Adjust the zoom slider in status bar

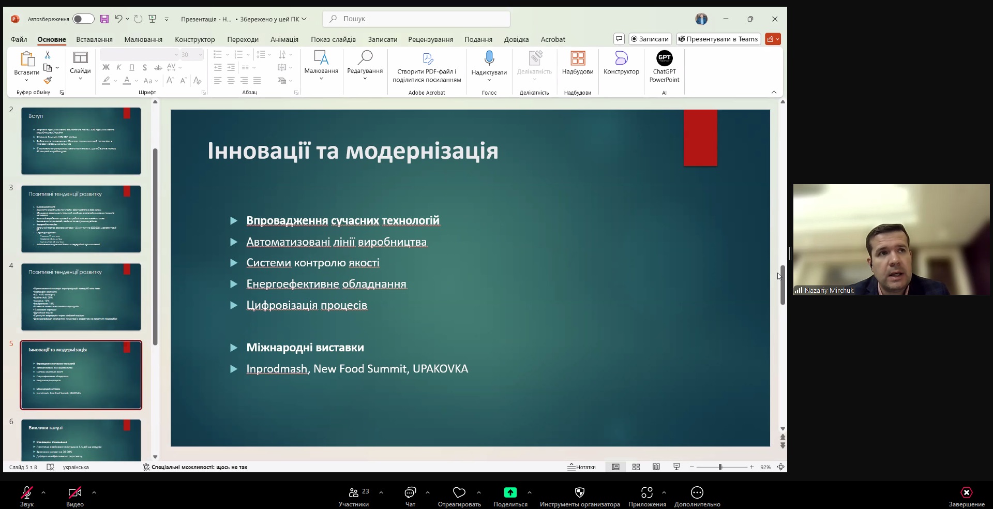pyautogui.click(x=720, y=467)
